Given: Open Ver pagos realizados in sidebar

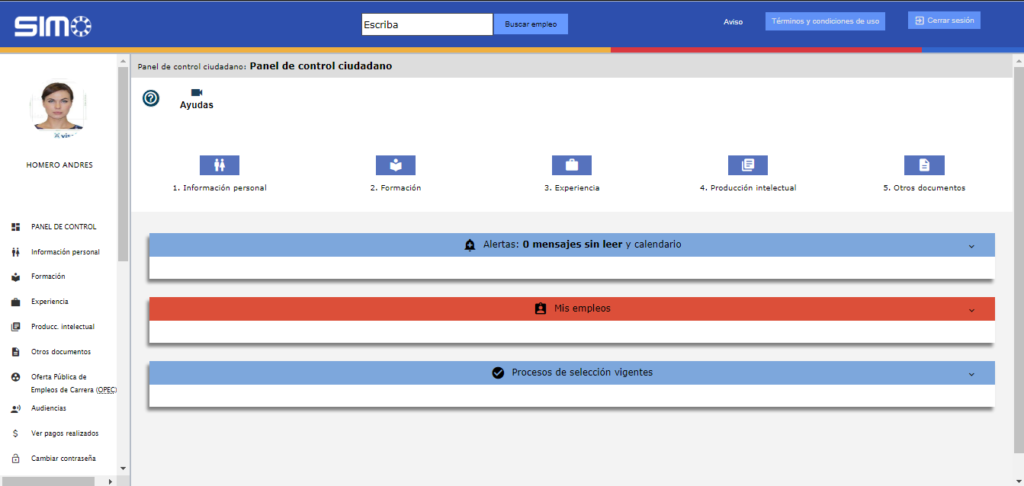Looking at the screenshot, I should pos(64,433).
